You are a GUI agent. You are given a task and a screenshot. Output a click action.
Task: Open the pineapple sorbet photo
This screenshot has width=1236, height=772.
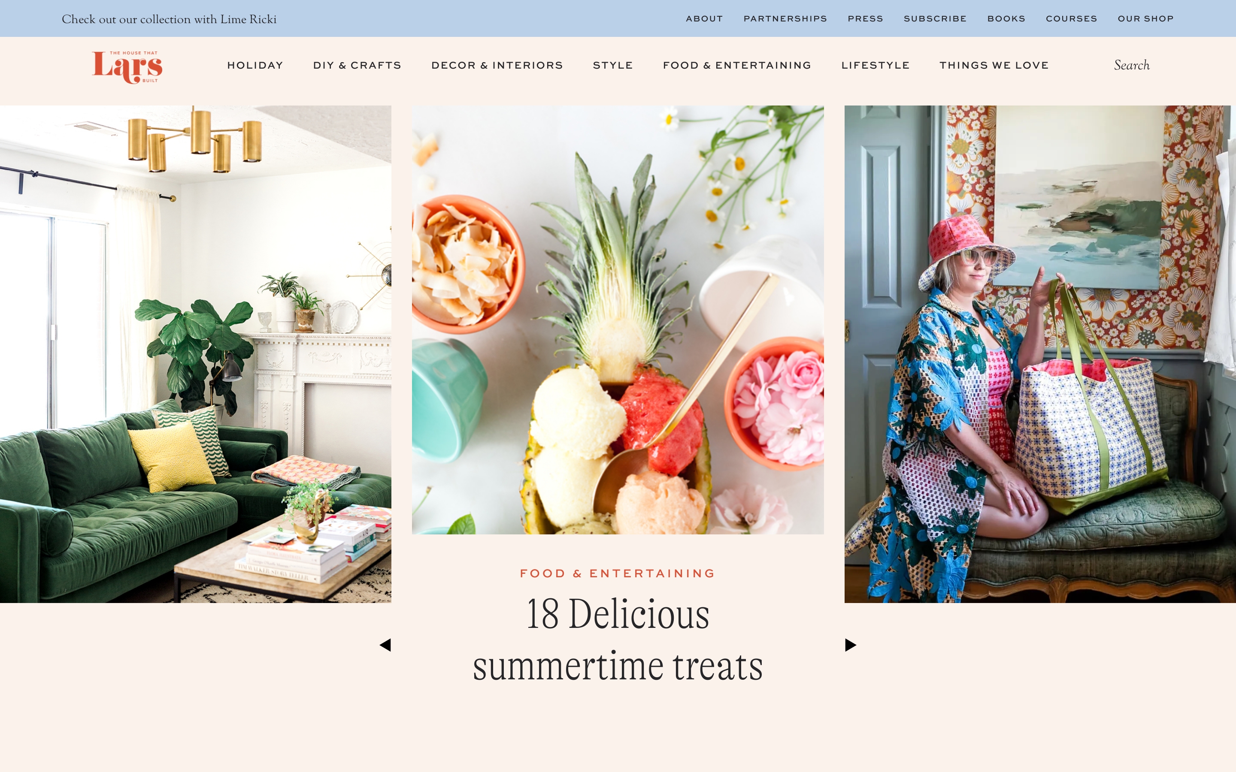(618, 320)
